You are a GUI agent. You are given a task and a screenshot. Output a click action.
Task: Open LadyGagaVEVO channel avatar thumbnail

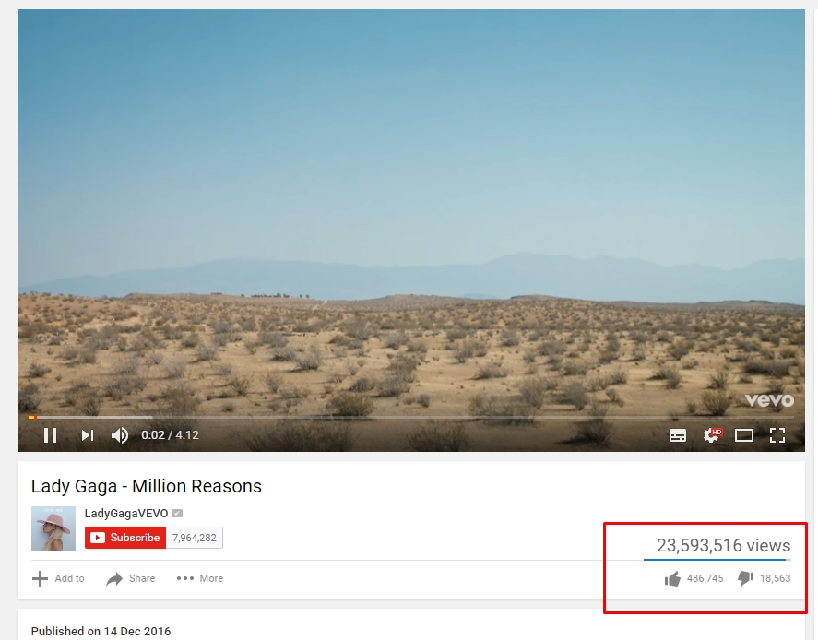(x=53, y=527)
